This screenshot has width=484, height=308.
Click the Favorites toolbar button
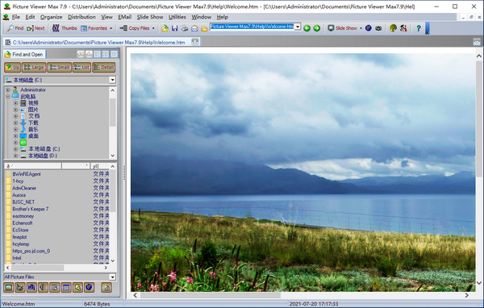tap(94, 28)
